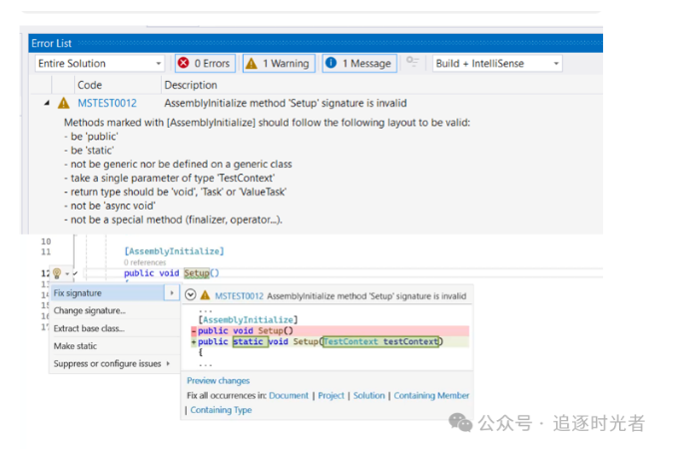
Task: Toggle the 1 Warning filter
Action: point(279,63)
